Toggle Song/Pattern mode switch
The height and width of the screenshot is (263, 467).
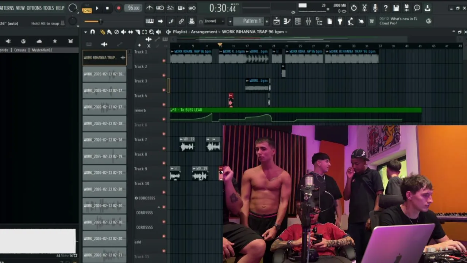coord(87,8)
